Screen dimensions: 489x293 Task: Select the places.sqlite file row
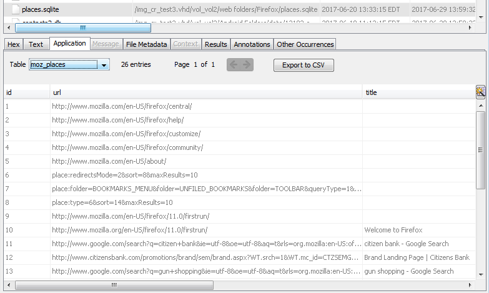click(x=240, y=9)
